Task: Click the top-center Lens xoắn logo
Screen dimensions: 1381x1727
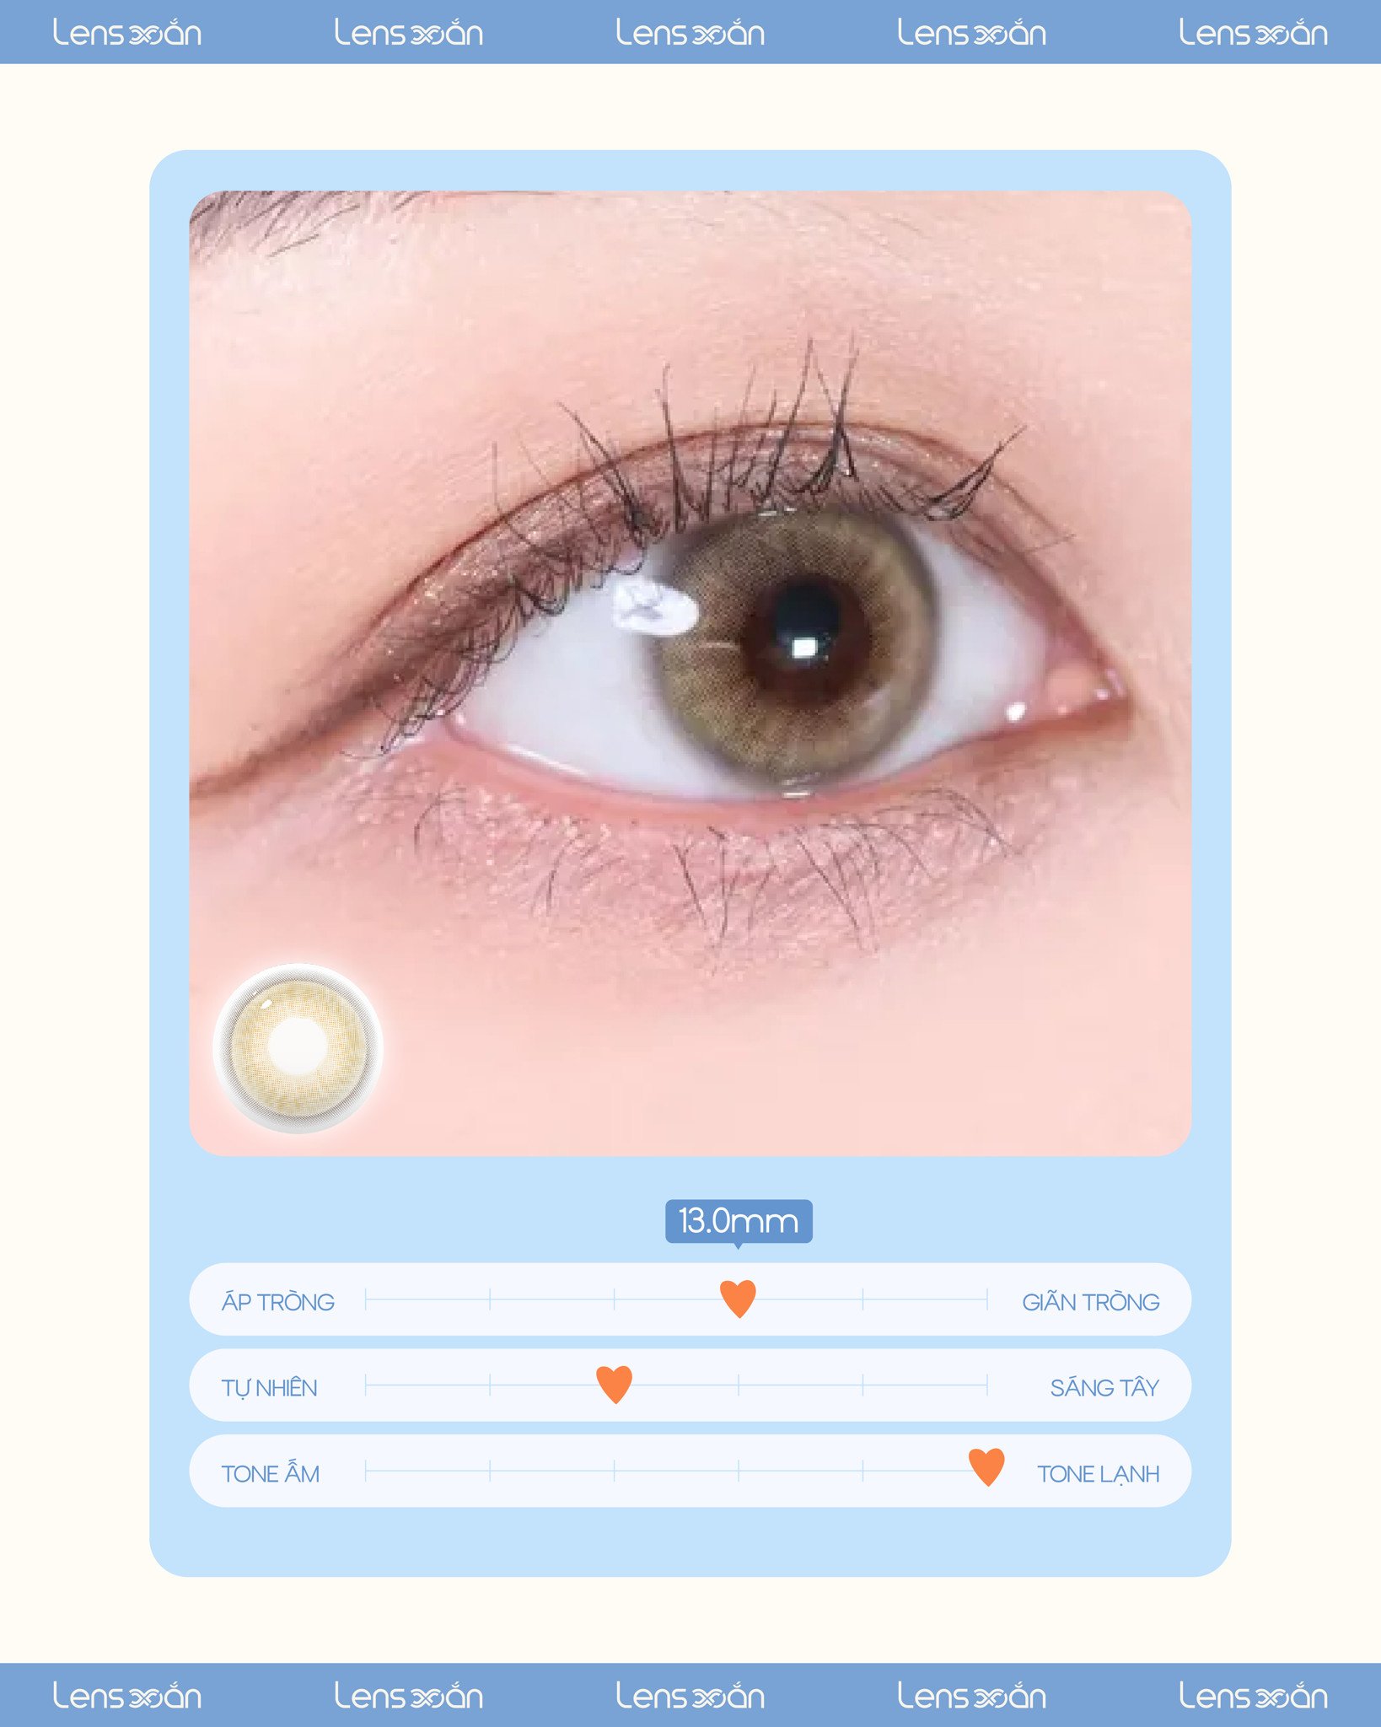Action: tap(690, 33)
